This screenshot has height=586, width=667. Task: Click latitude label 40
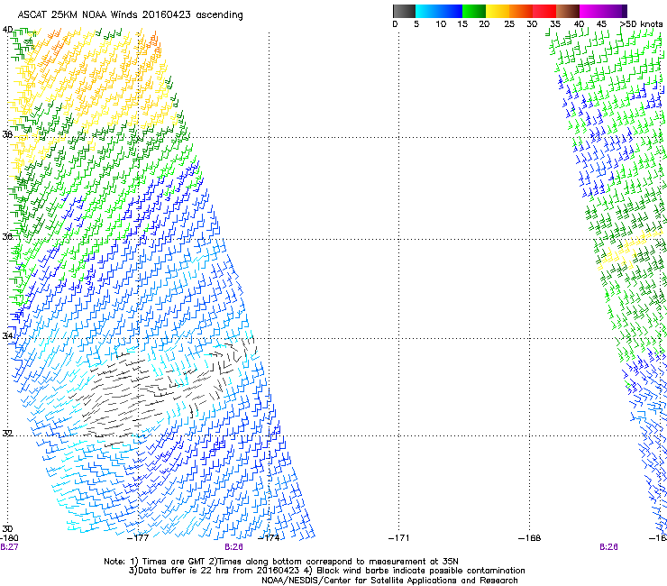tap(7, 30)
